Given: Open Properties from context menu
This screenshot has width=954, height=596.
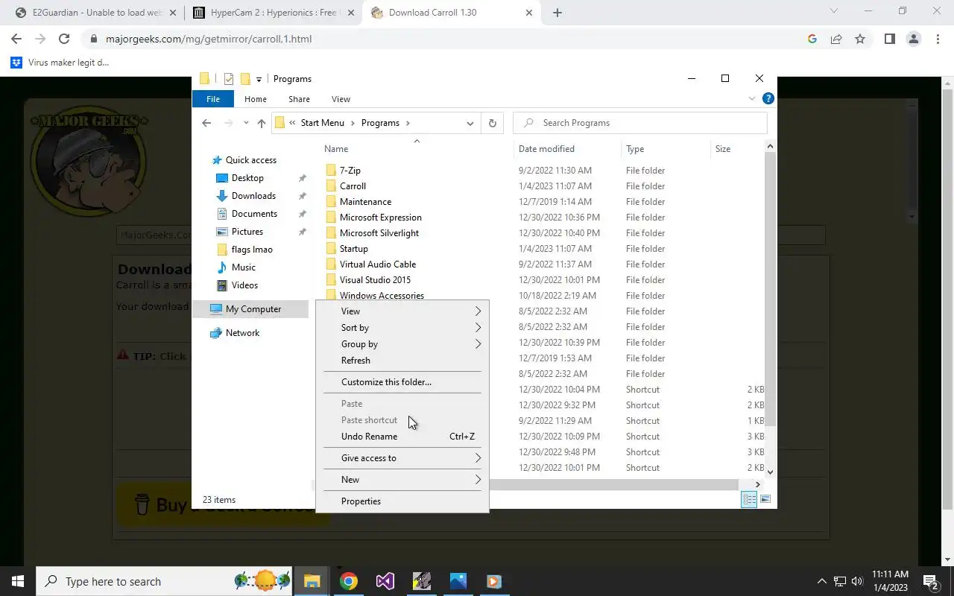Looking at the screenshot, I should click(x=403, y=501).
